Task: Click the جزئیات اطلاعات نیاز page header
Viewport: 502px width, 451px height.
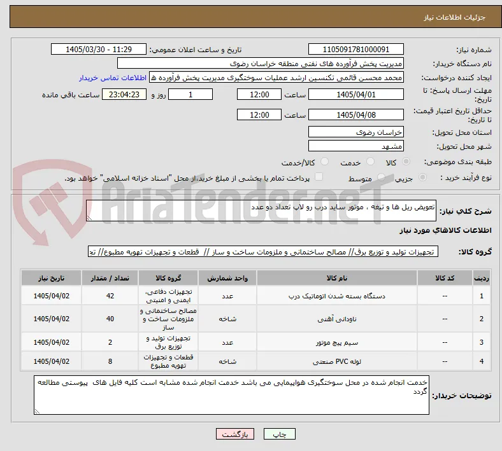Action: point(454,17)
